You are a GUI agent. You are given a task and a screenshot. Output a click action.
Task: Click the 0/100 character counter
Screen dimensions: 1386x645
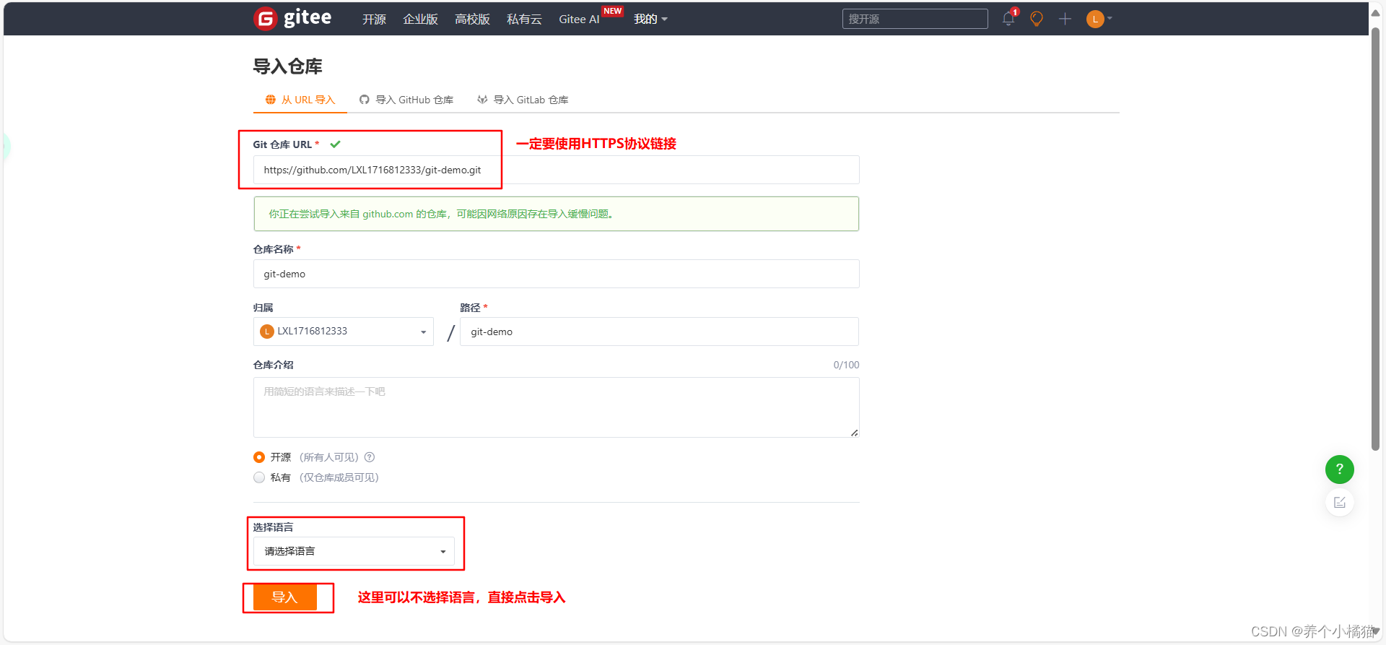(x=846, y=365)
